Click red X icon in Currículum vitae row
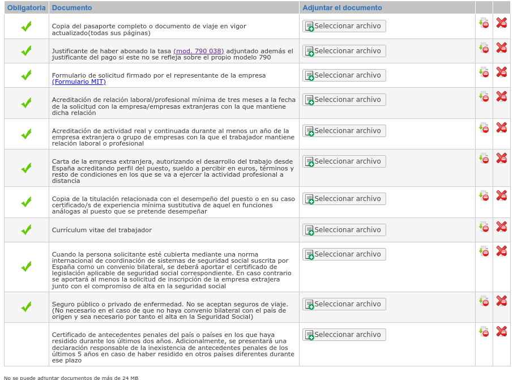The height and width of the screenshot is (380, 513). [502, 227]
